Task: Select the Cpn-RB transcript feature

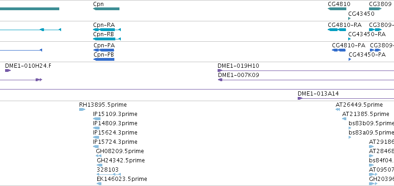Action: (107, 39)
